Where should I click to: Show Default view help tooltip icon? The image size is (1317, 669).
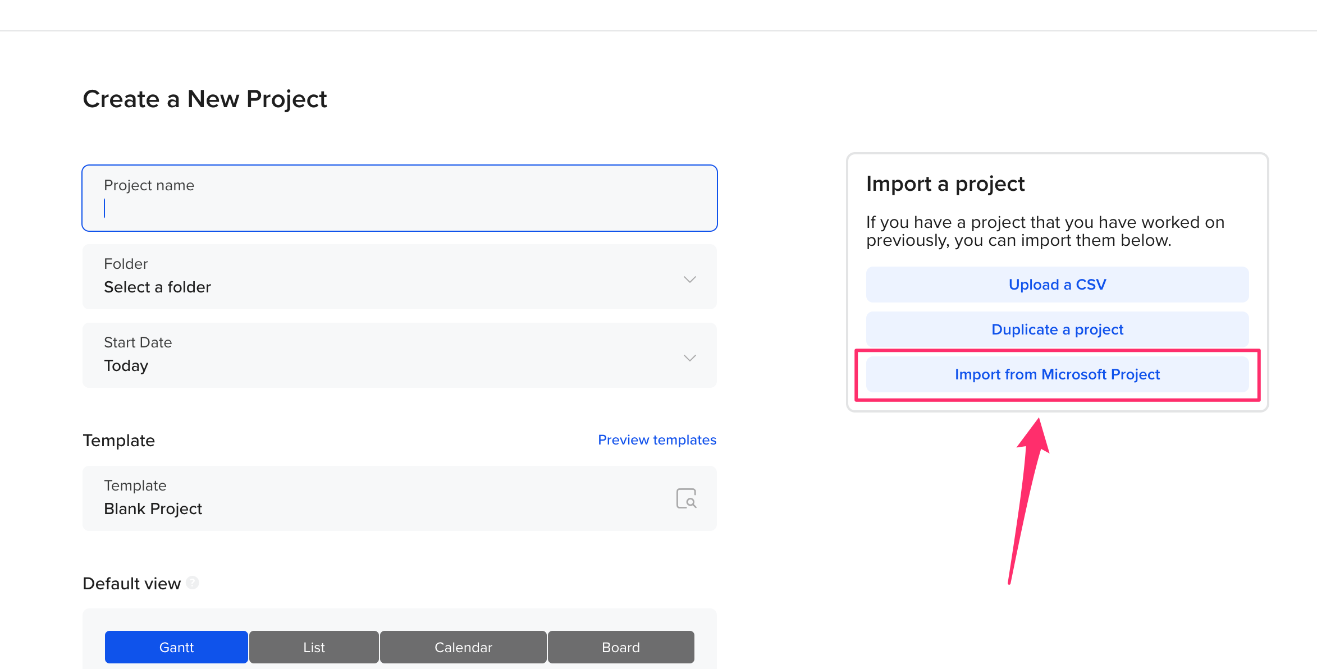coord(193,583)
